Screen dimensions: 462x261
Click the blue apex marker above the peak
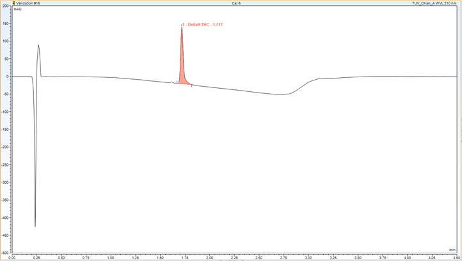coord(182,26)
